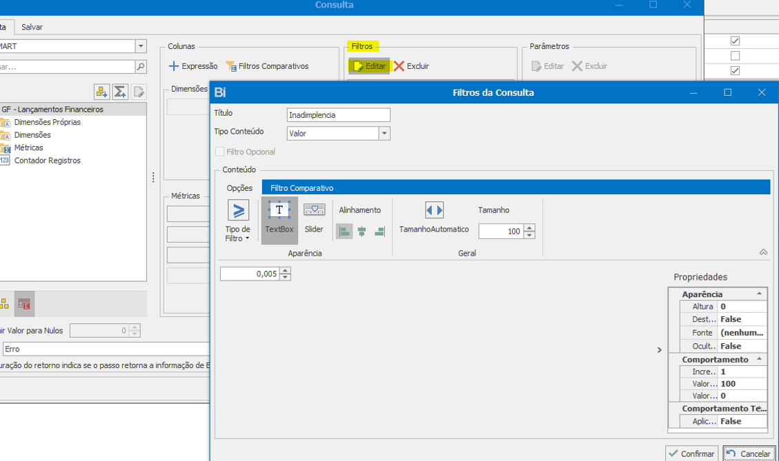Collapse the ribbon with the chevron

pos(764,252)
